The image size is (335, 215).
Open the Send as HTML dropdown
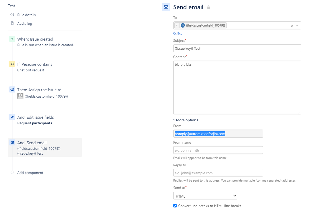tap(205, 196)
